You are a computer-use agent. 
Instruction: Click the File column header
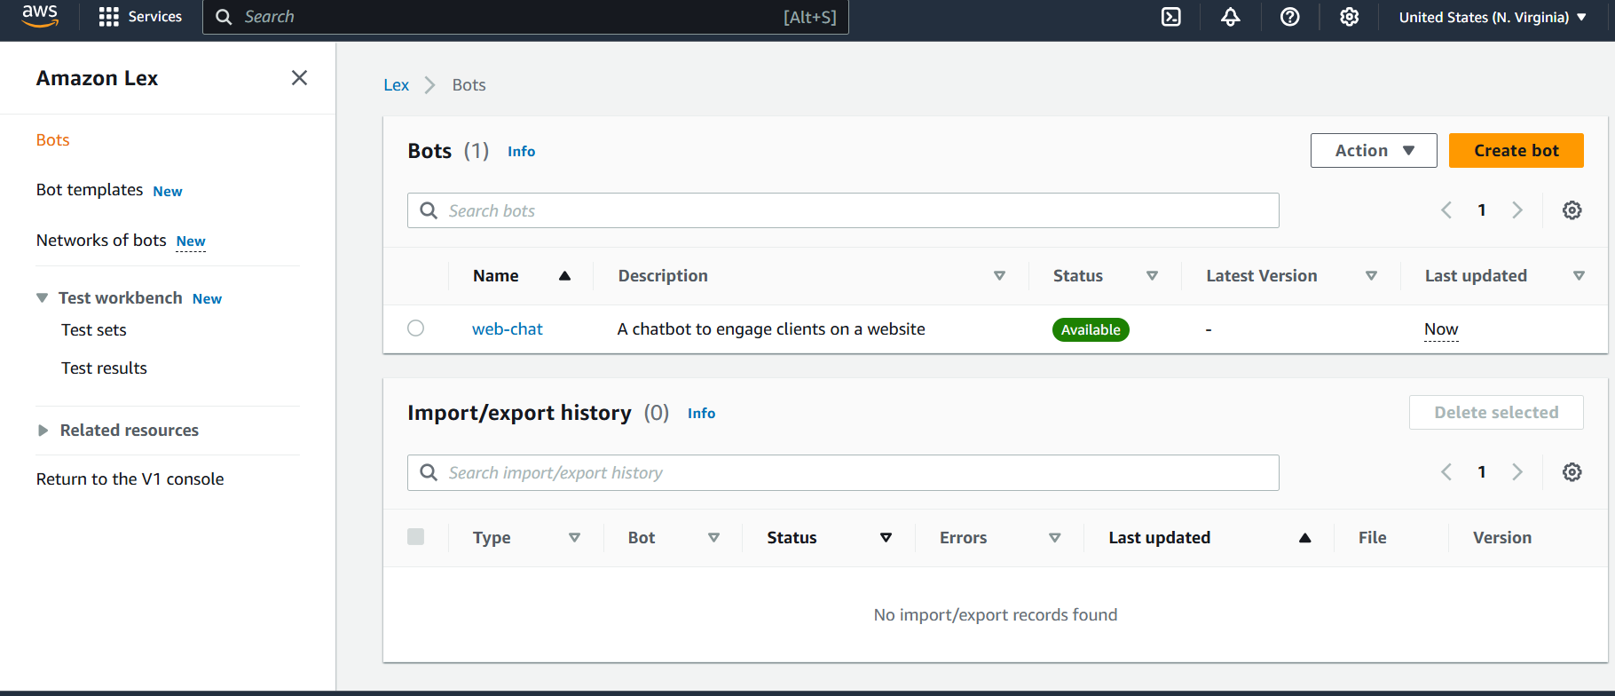(1372, 538)
